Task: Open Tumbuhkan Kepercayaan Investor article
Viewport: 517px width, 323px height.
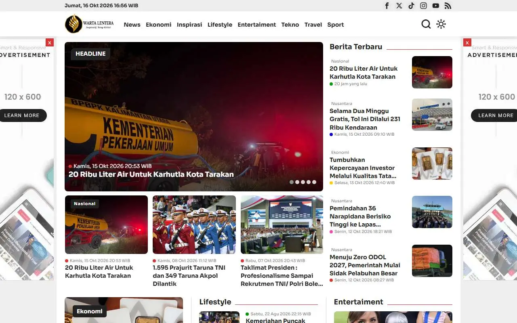Action: point(363,168)
